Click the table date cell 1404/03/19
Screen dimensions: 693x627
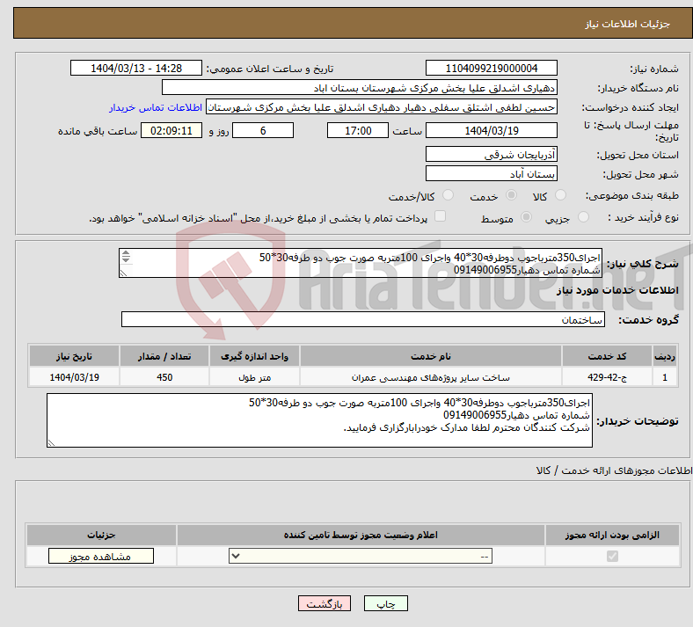click(x=74, y=377)
